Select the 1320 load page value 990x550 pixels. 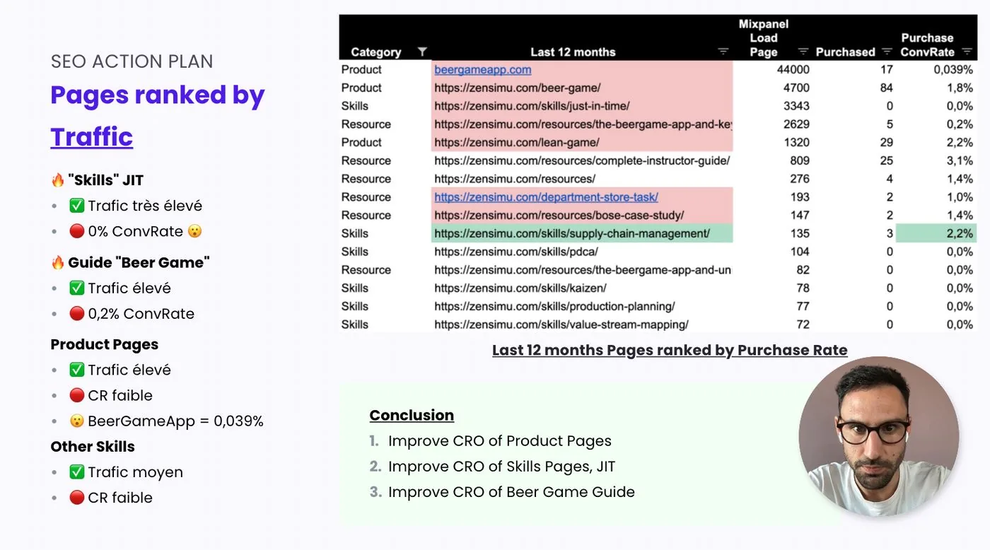pyautogui.click(x=796, y=143)
